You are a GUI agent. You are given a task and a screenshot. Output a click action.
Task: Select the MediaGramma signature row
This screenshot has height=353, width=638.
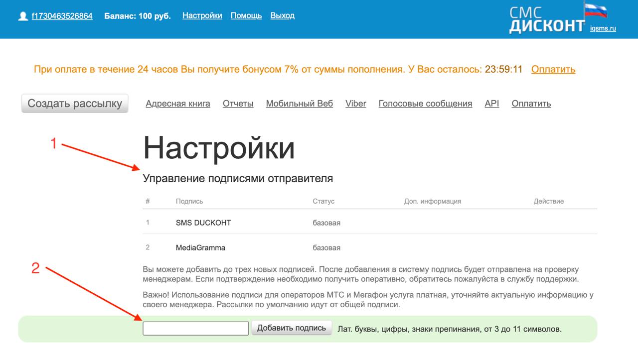200,247
